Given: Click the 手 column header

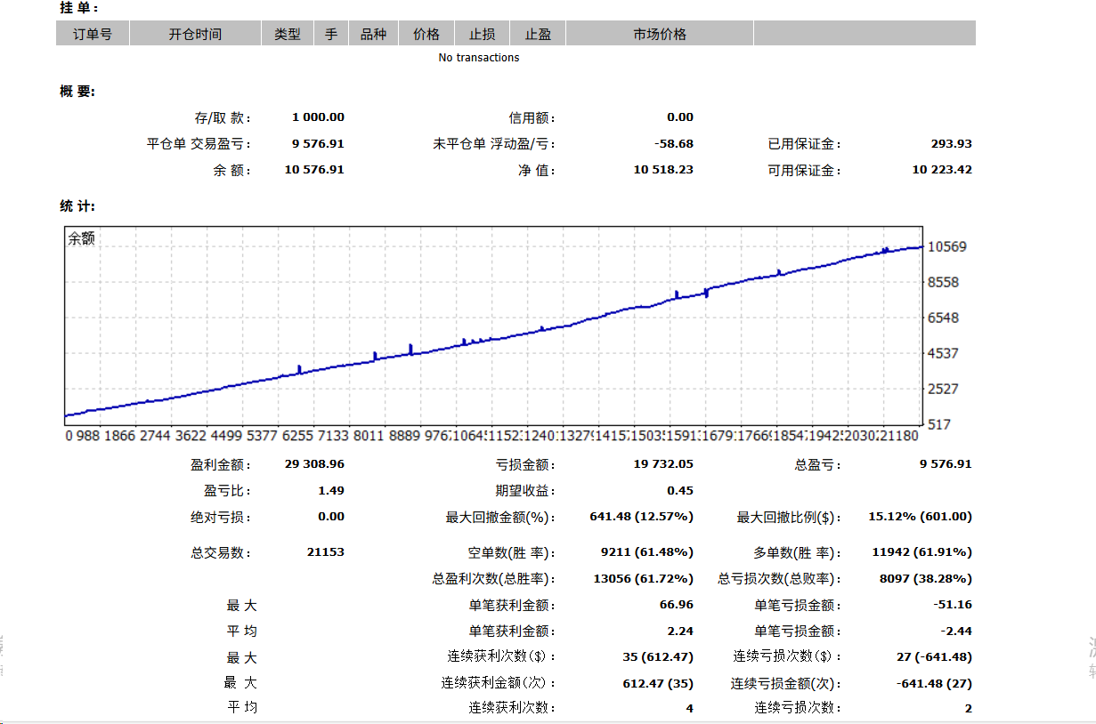Looking at the screenshot, I should click(331, 34).
